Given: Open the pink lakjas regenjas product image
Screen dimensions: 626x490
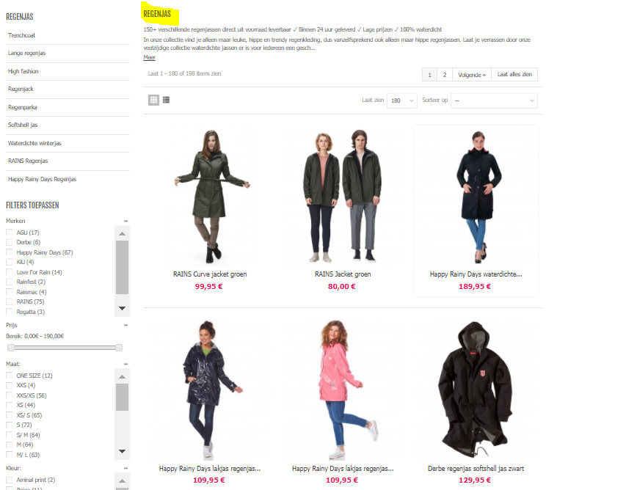Looking at the screenshot, I should tap(343, 390).
